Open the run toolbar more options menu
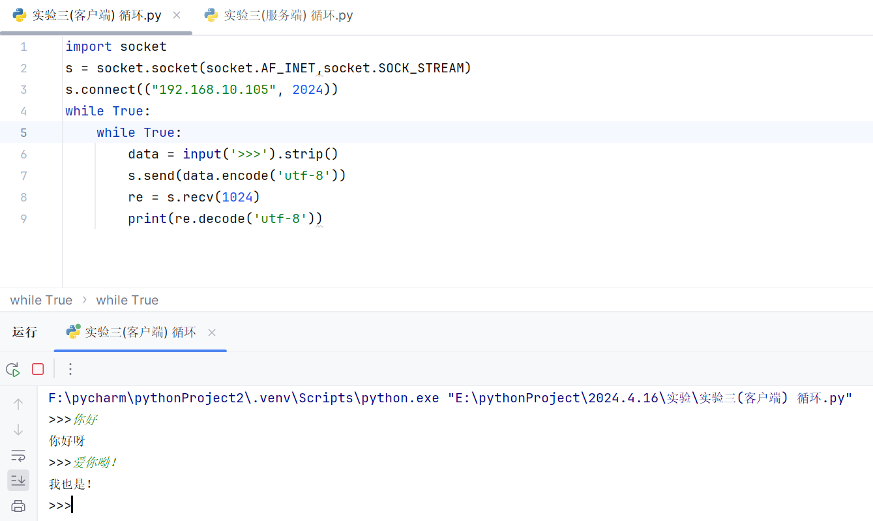Viewport: 873px width, 521px height. 70,370
